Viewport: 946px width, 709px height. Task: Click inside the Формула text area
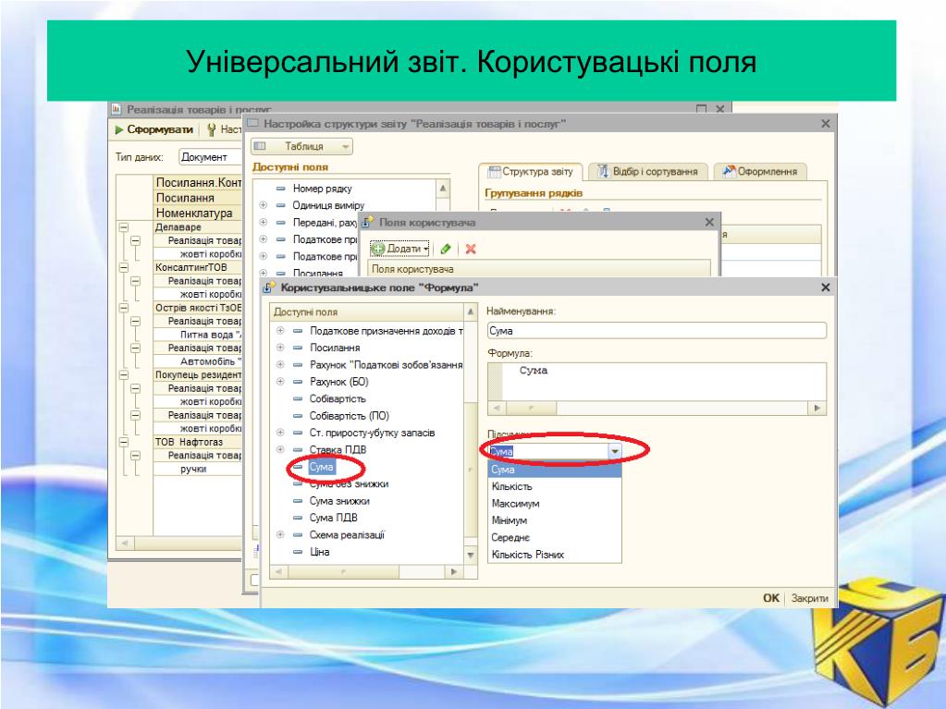click(x=664, y=381)
